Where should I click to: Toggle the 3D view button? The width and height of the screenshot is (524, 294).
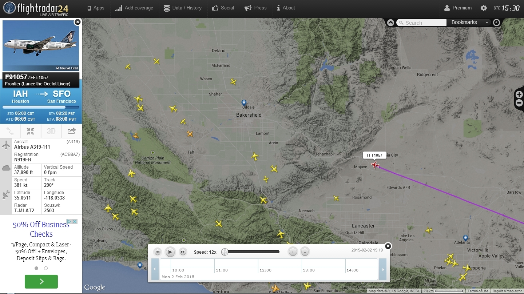[x=51, y=131]
